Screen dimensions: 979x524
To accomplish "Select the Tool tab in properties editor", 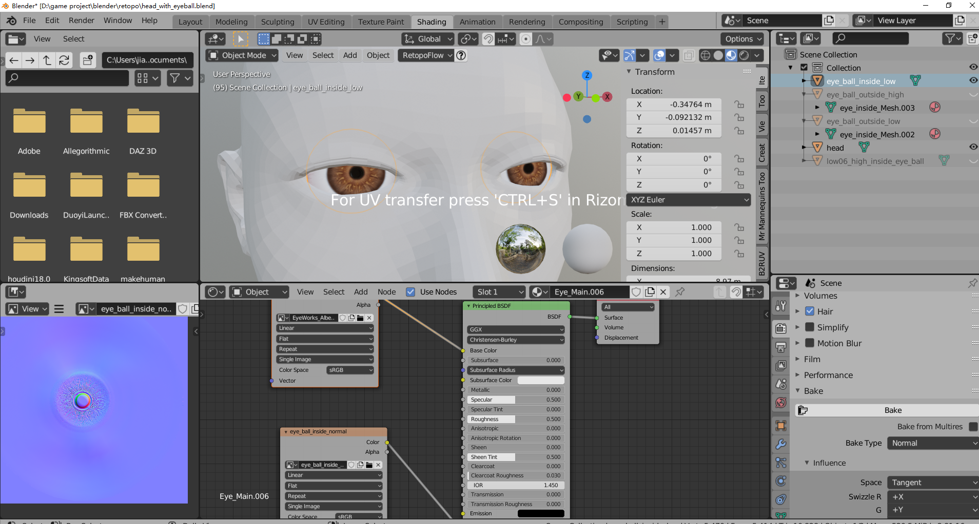I will point(781,306).
